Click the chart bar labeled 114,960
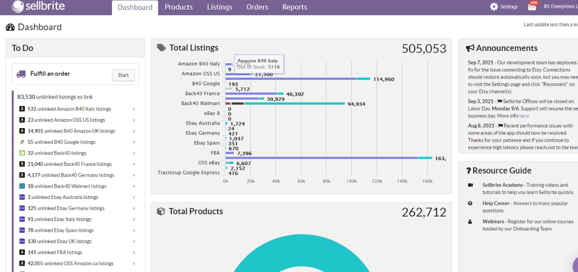 [x=298, y=78]
